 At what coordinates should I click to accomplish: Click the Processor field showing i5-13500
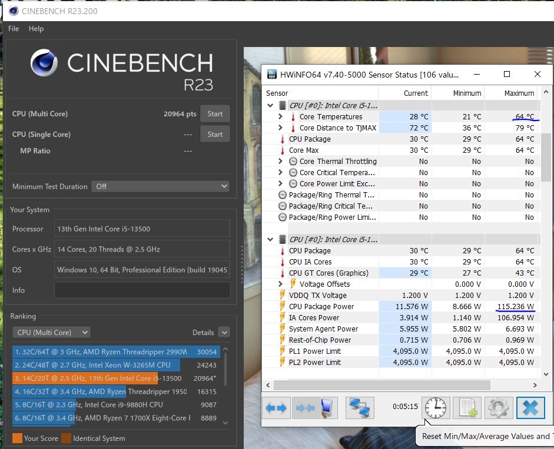click(x=142, y=229)
